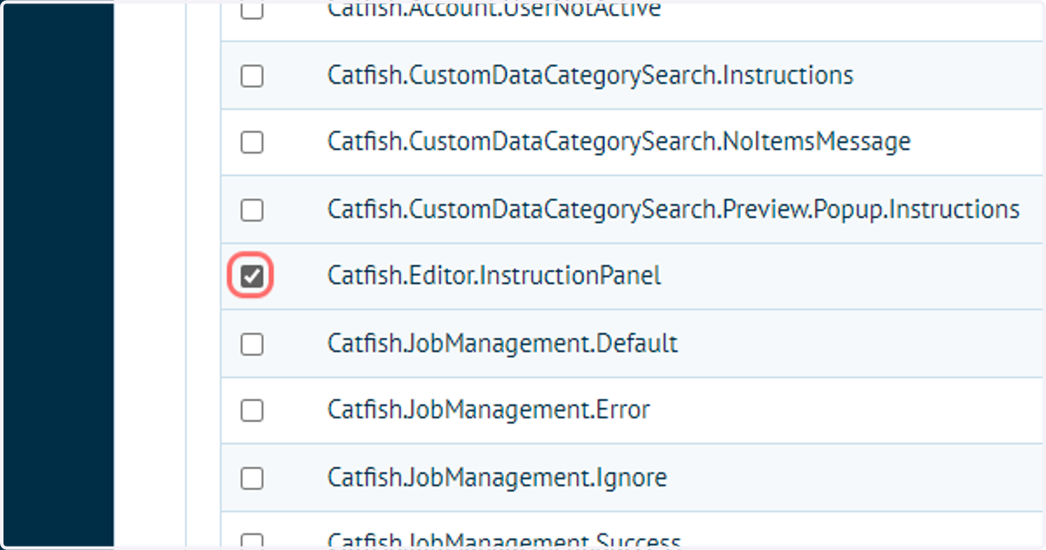Click the Catfish.JobManagement.Ignore text
Viewport: 1046px width, 550px height.
(x=497, y=478)
